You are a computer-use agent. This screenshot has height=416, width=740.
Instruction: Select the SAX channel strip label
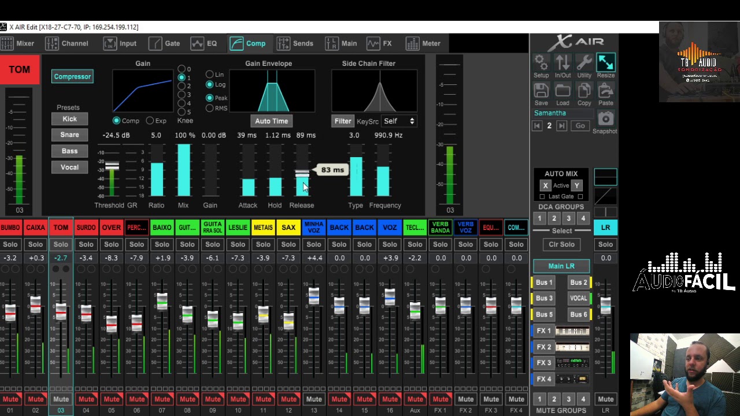pos(288,228)
